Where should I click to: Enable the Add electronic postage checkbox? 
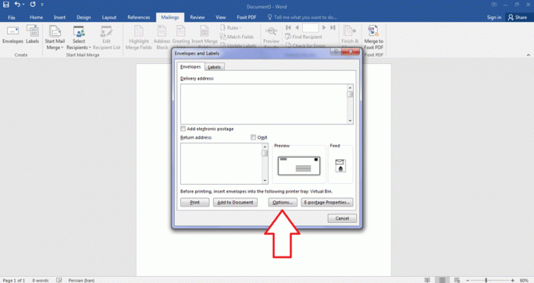click(x=183, y=129)
